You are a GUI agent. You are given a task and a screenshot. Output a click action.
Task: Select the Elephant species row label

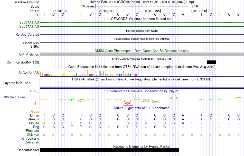pos(33,131)
